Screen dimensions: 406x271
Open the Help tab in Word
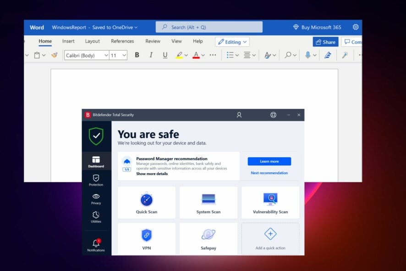click(198, 41)
